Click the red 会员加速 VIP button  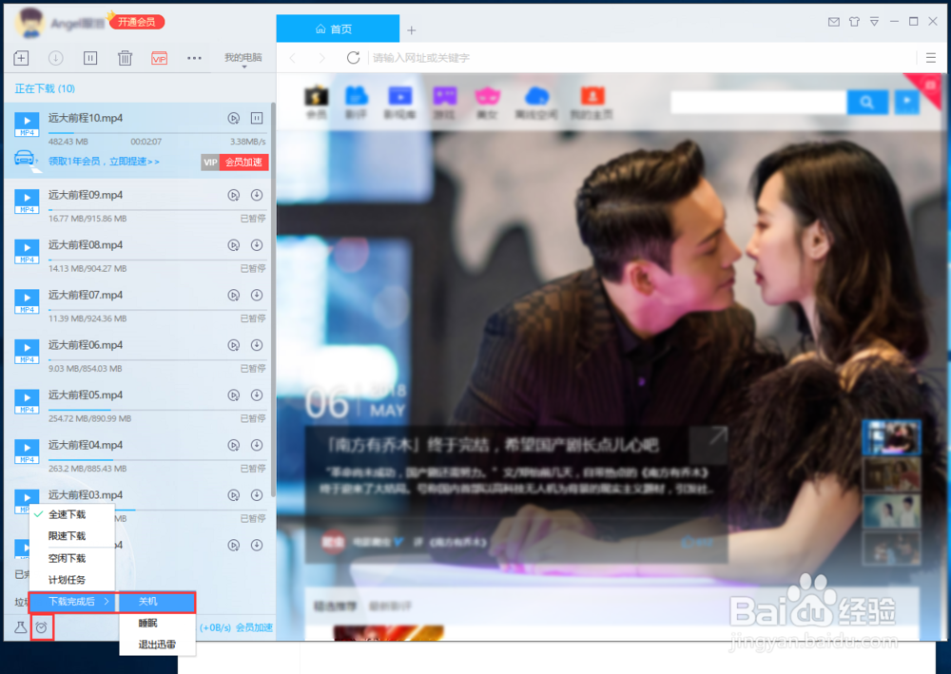(235, 162)
